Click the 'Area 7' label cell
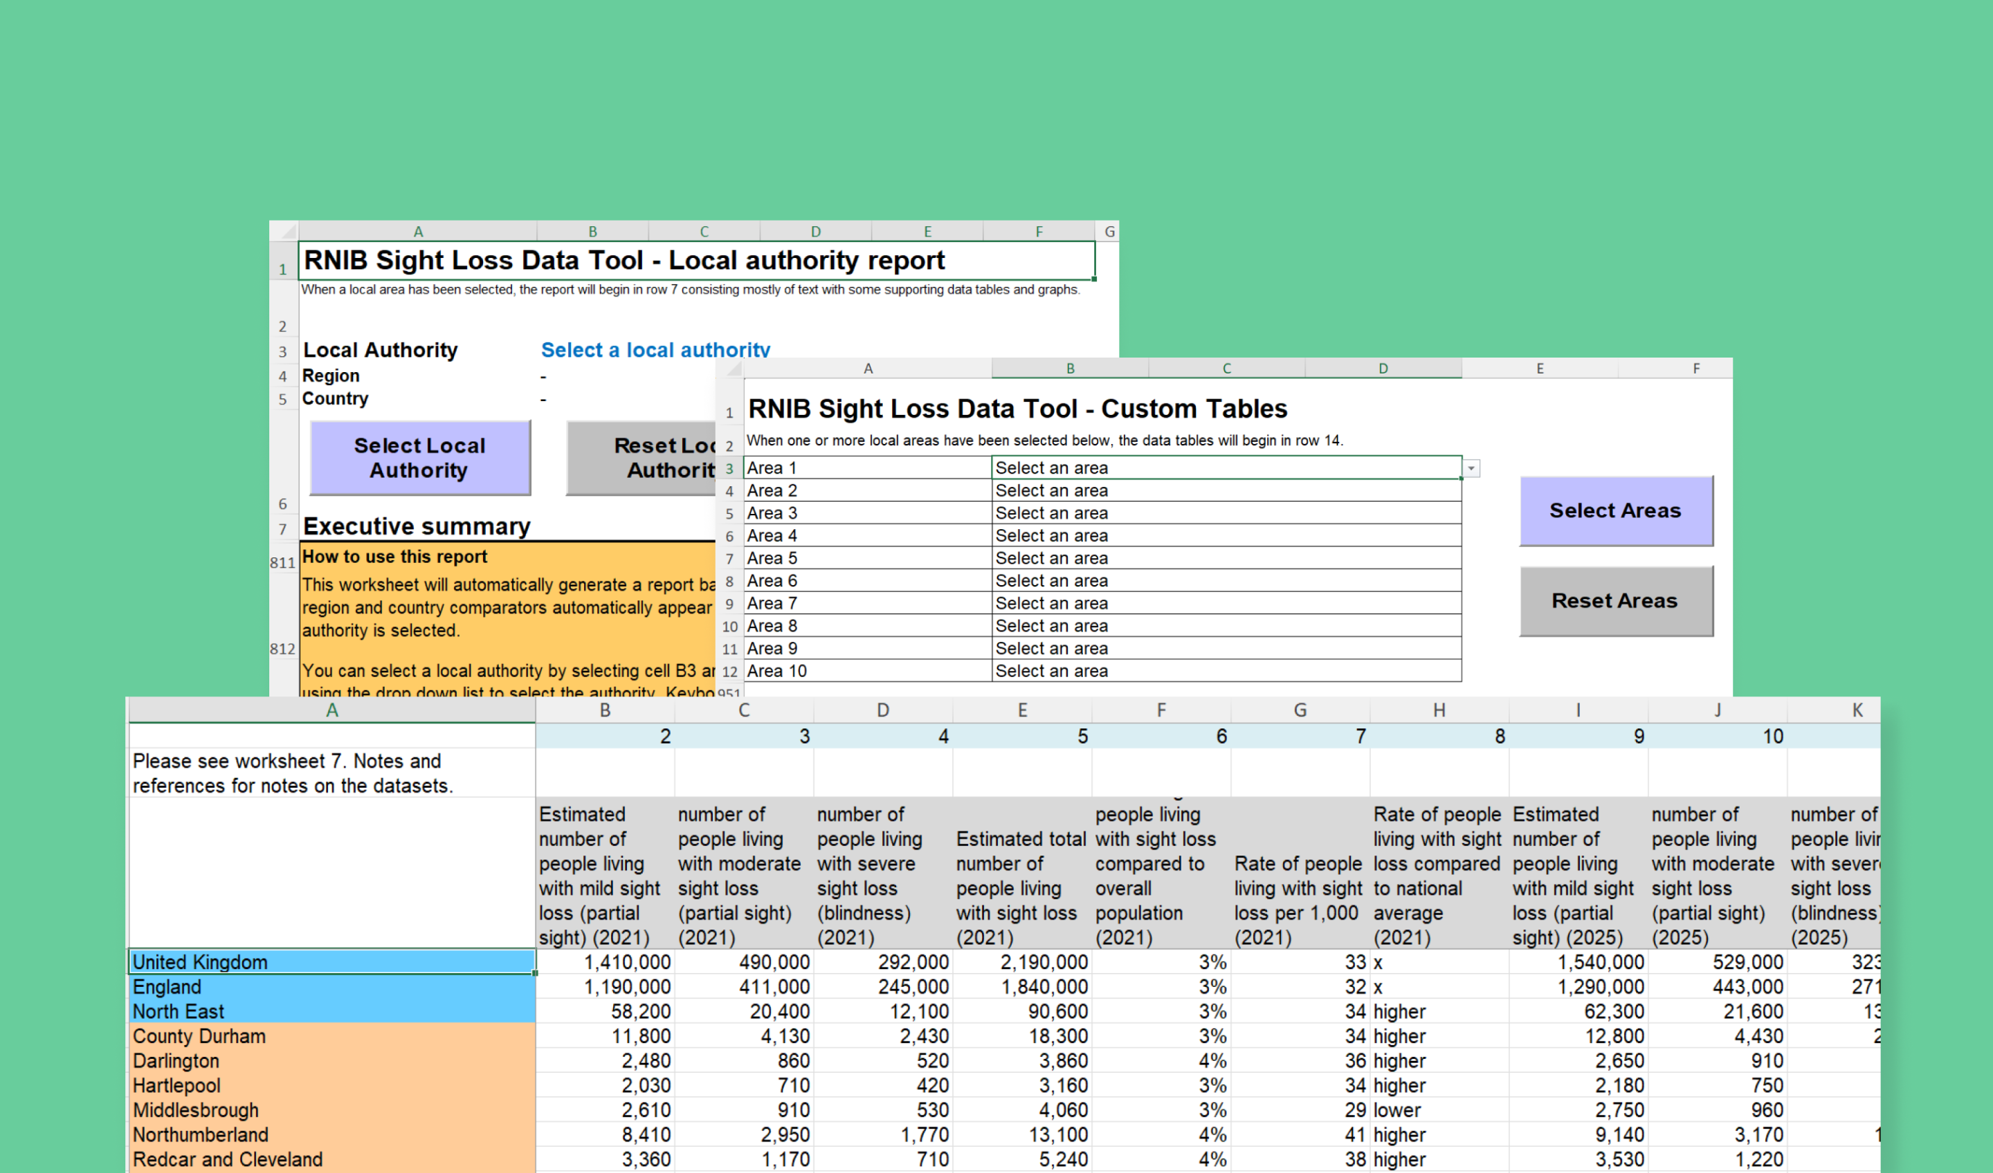This screenshot has height=1173, width=1993. click(868, 603)
